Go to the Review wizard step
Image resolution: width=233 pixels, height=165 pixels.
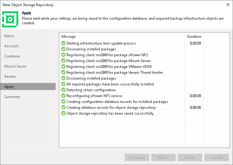tap(10, 77)
